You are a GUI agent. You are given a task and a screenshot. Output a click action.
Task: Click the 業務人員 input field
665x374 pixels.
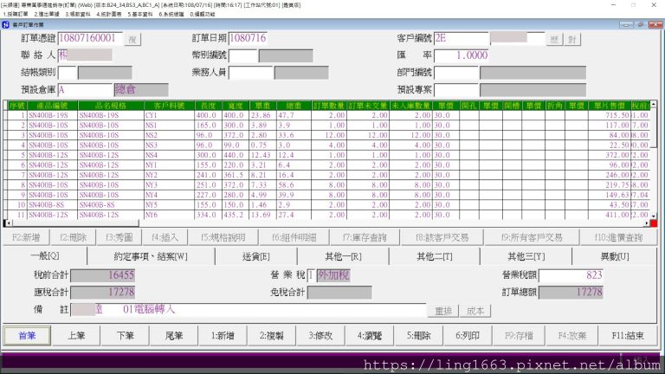(250, 73)
